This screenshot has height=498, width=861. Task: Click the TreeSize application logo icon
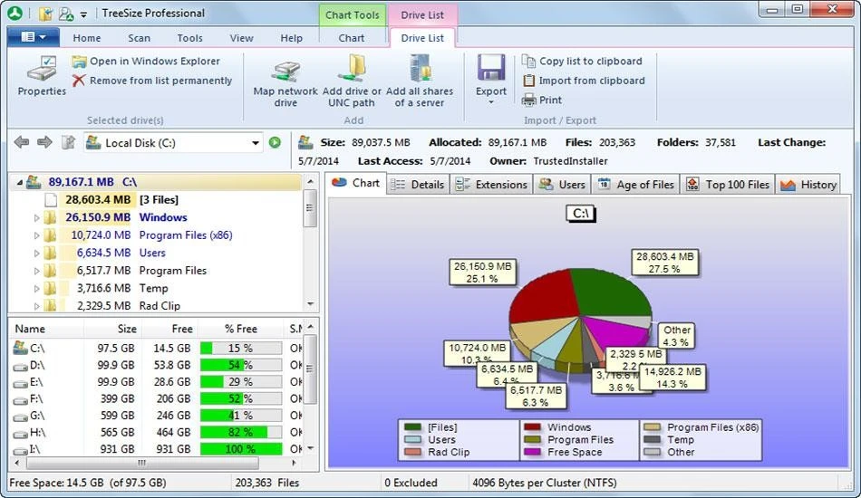pos(15,13)
